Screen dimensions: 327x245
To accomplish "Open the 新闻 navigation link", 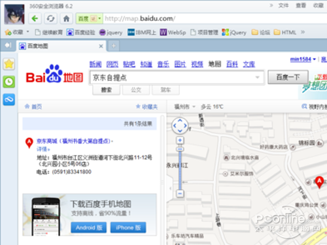I will 95,64.
